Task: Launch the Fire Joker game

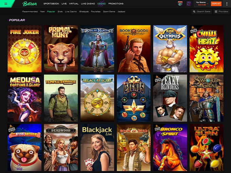Action: tap(24, 49)
